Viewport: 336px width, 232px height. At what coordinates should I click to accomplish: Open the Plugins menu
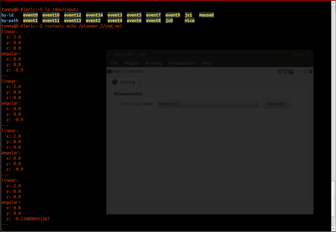[x=131, y=63]
